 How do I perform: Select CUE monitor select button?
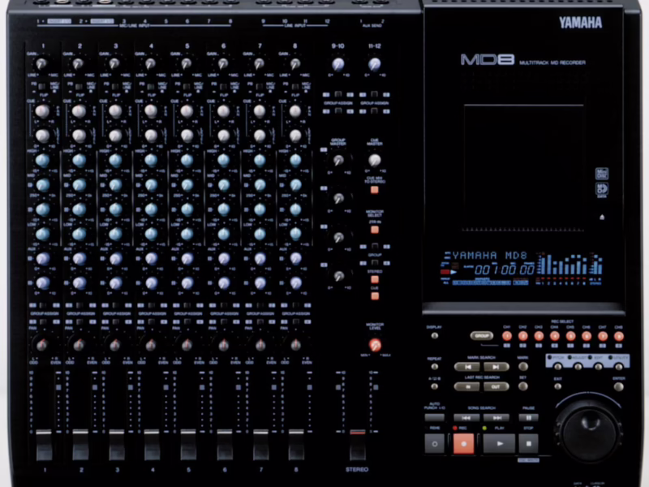click(x=375, y=295)
